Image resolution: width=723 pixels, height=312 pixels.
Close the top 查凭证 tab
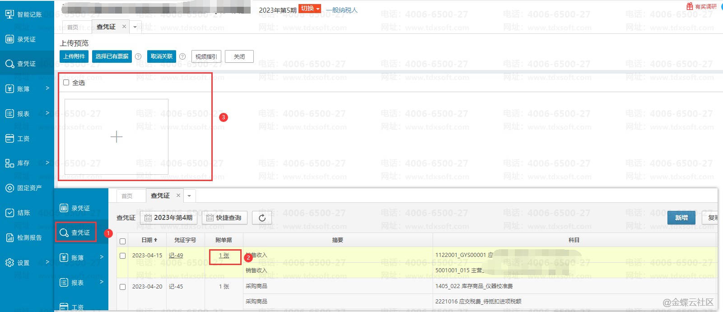(x=124, y=27)
